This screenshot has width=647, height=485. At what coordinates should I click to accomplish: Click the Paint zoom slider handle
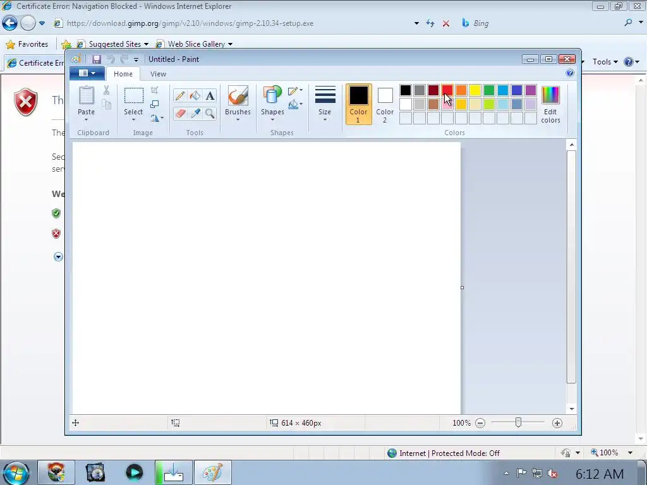pos(518,422)
